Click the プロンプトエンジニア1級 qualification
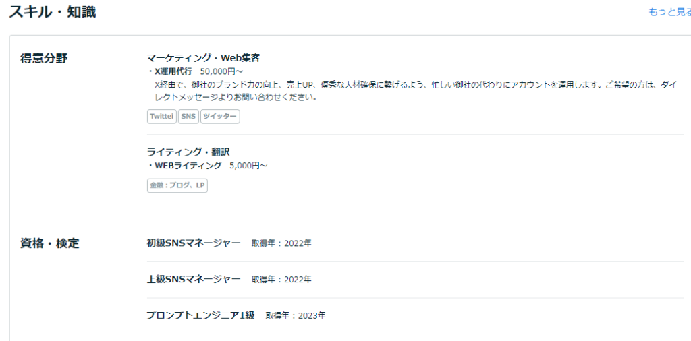This screenshot has height=341, width=691. tap(200, 315)
